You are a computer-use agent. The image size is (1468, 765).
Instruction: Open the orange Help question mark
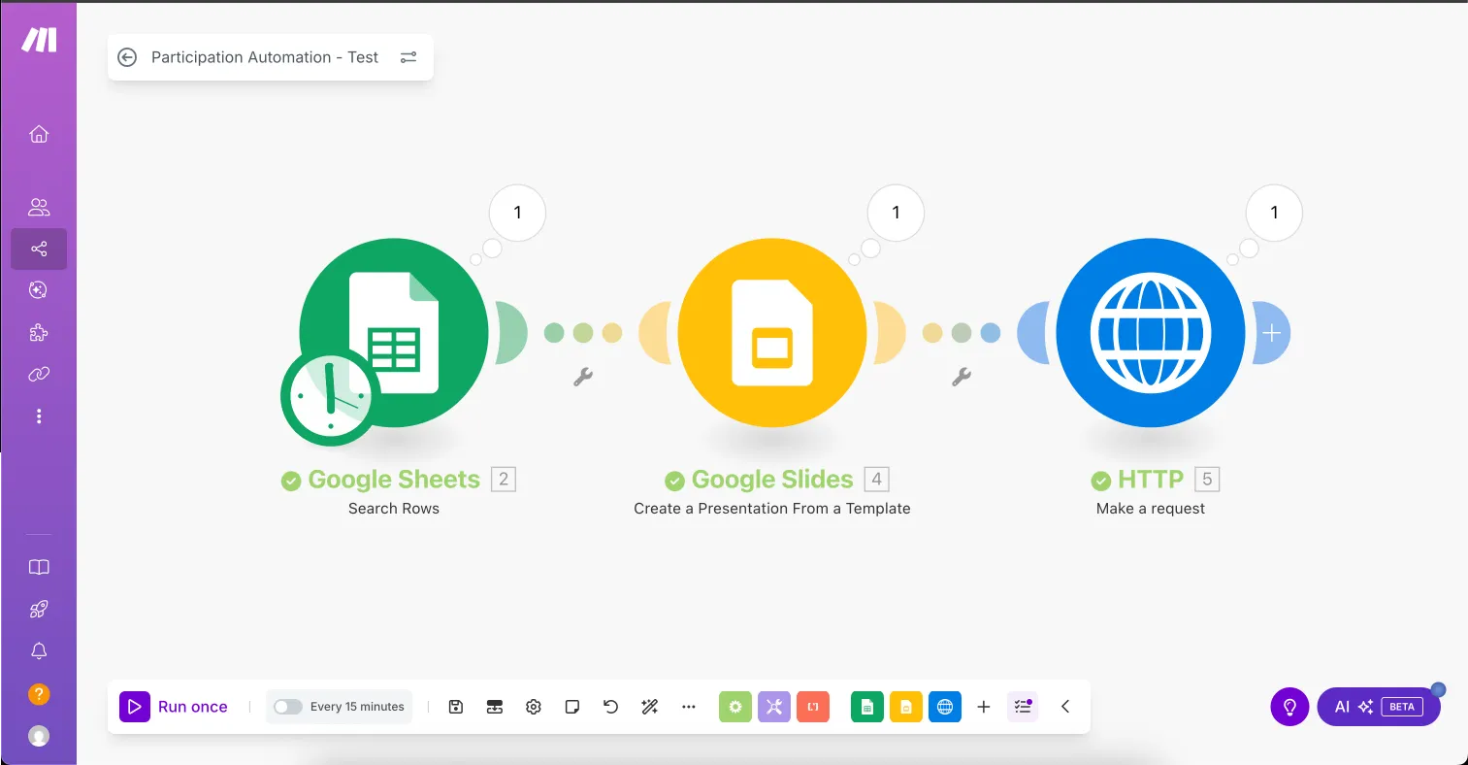pos(39,694)
